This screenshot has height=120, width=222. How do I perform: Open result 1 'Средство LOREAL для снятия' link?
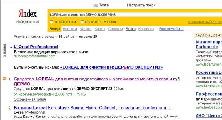tap(97, 81)
